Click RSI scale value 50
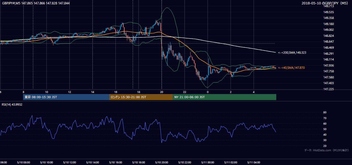This screenshot has height=165, width=352. (325, 129)
